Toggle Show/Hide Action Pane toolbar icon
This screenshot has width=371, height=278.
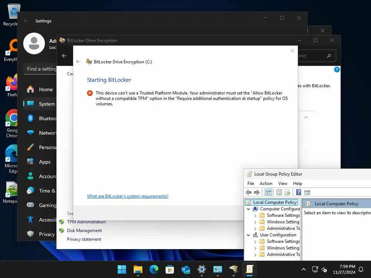click(307, 193)
